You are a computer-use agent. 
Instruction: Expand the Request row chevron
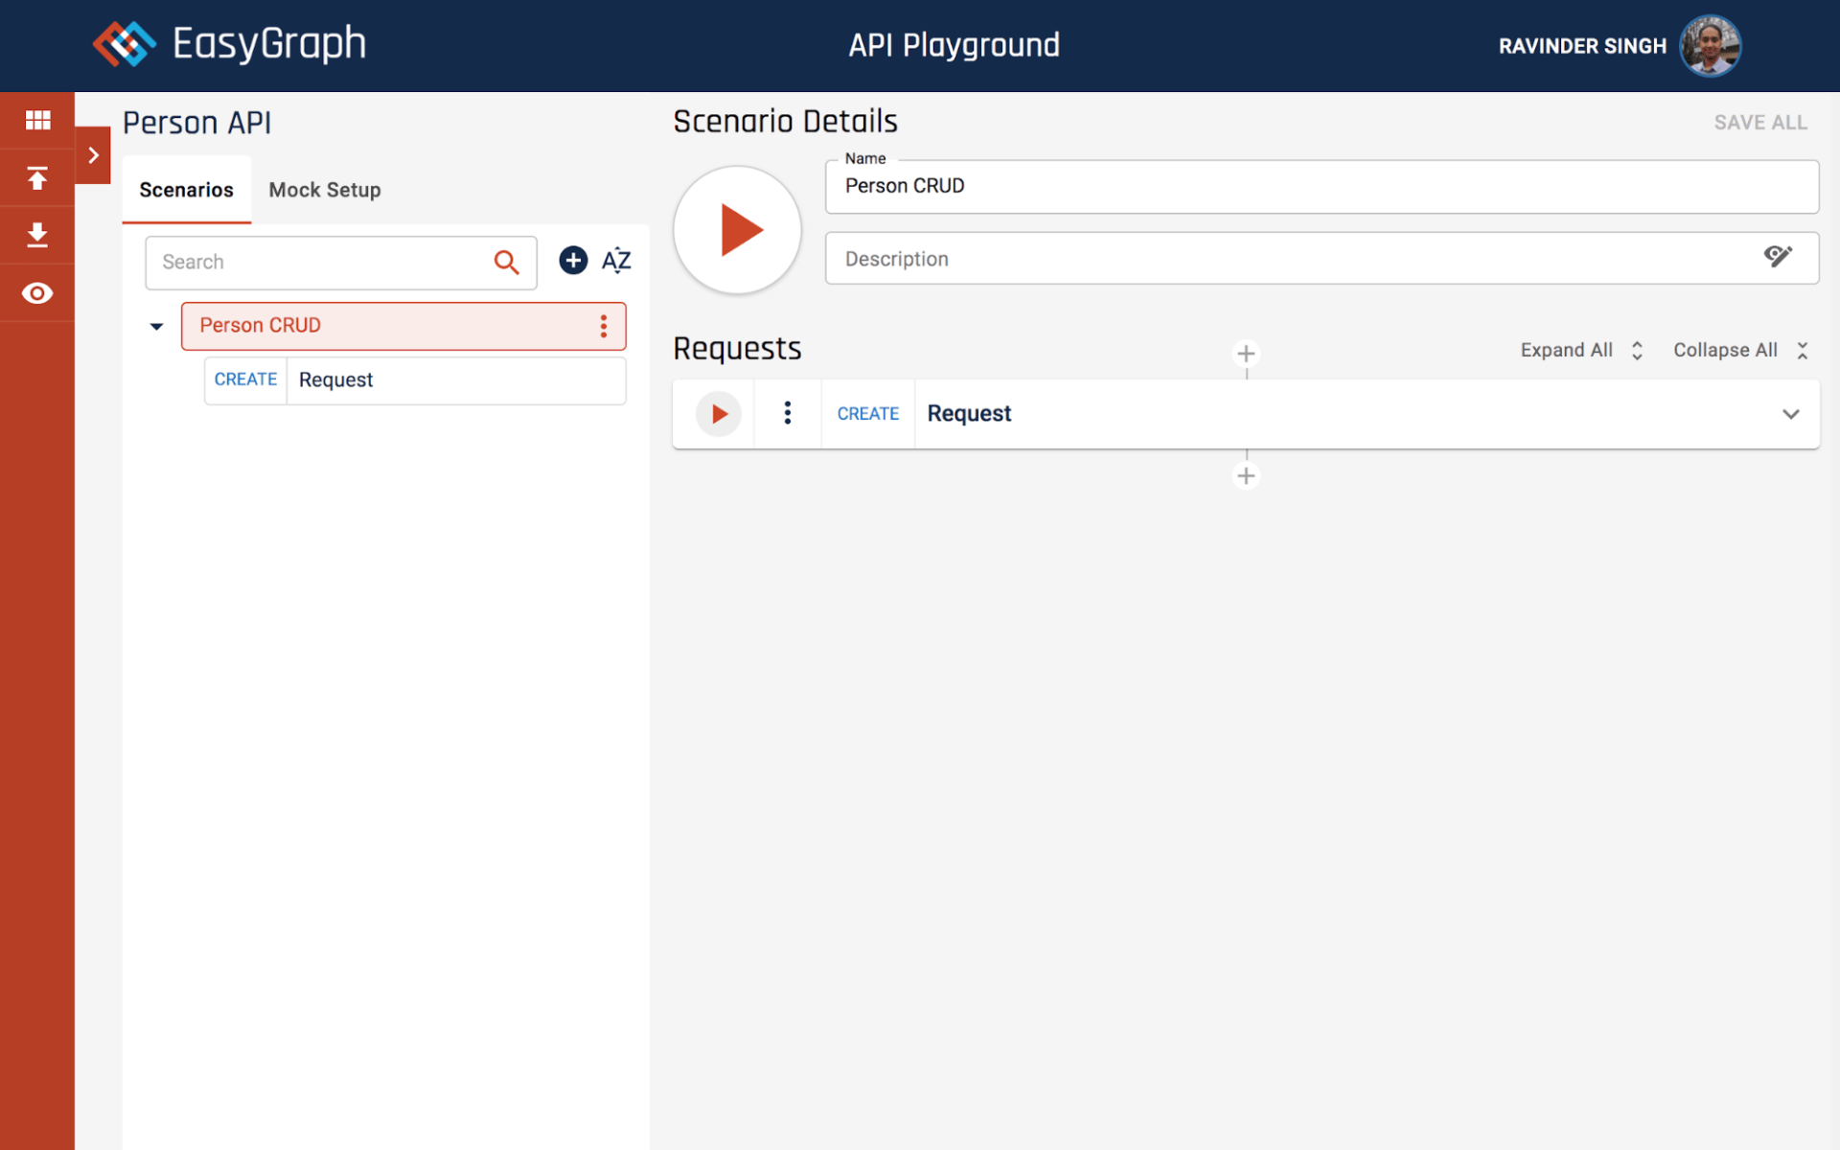(x=1790, y=414)
